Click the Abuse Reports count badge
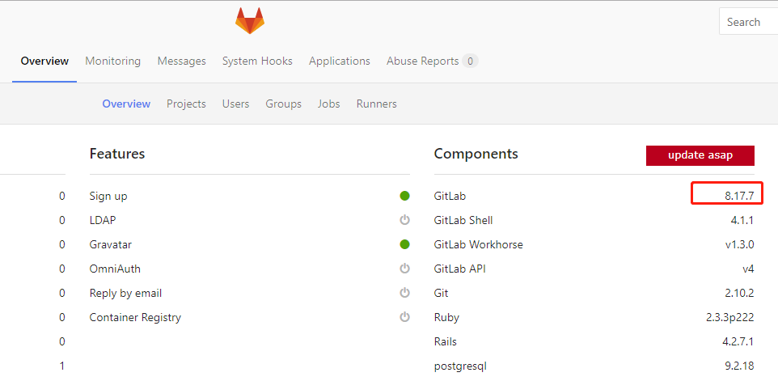 point(470,61)
